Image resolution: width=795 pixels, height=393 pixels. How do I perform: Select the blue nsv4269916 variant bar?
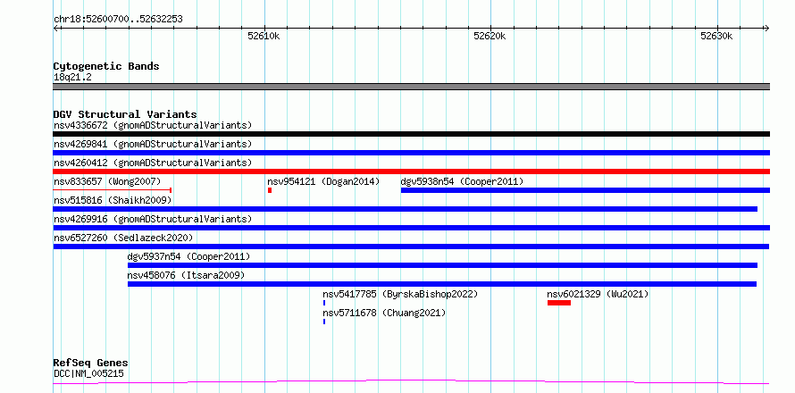coord(411,228)
